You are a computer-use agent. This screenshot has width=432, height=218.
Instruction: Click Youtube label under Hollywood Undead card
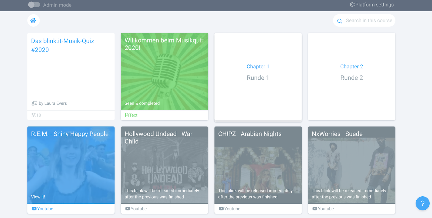pos(139,209)
